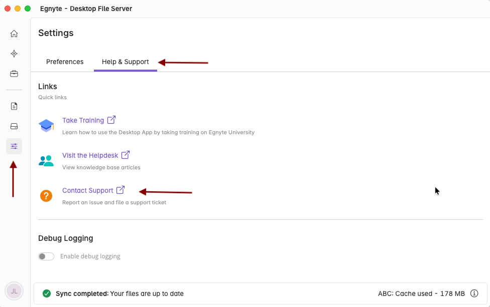Click the green maximize window button
The image size is (490, 307).
(x=28, y=9)
